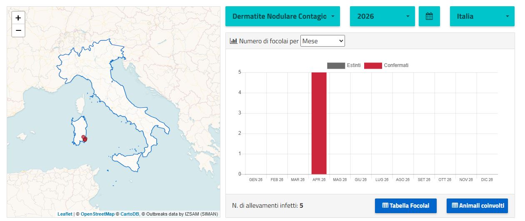Toggle the Confermati legend series

point(386,65)
